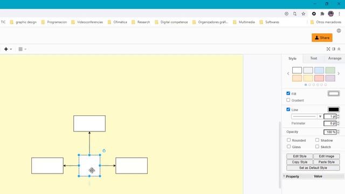Open the line color picker
345x194 pixels.
tap(334, 109)
